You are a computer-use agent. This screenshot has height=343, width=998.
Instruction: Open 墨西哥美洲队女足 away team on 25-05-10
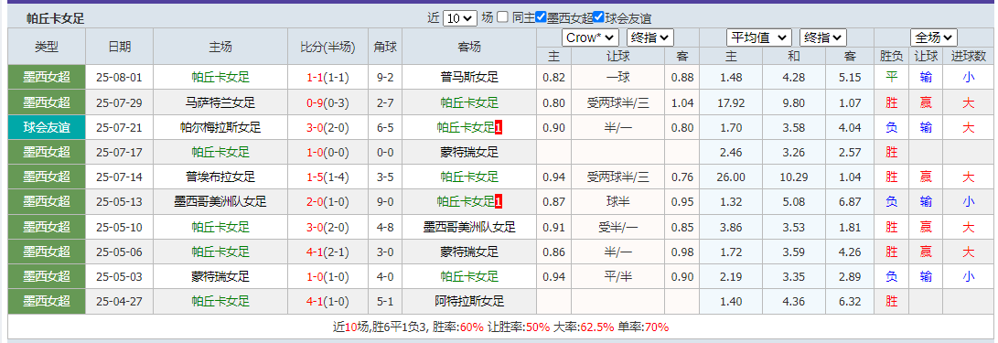coord(469,227)
